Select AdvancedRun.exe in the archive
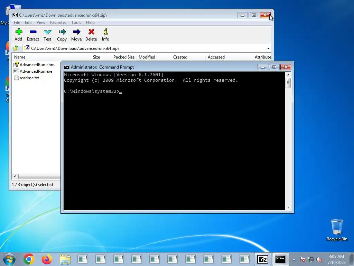This screenshot has width=354, height=266. pos(33,71)
